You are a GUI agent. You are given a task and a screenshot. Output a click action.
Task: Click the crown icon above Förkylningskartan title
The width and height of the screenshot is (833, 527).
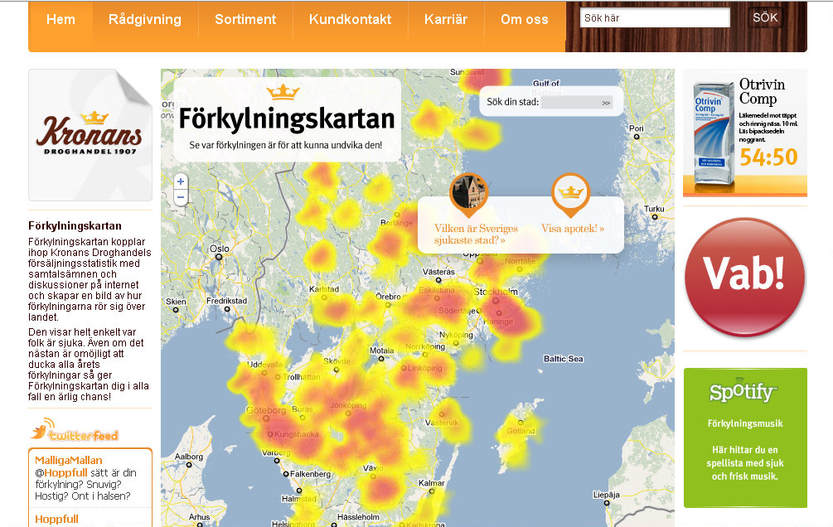[x=283, y=92]
